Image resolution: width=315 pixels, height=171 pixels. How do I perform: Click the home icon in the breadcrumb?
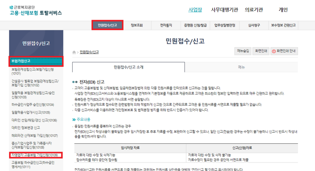coord(74,52)
